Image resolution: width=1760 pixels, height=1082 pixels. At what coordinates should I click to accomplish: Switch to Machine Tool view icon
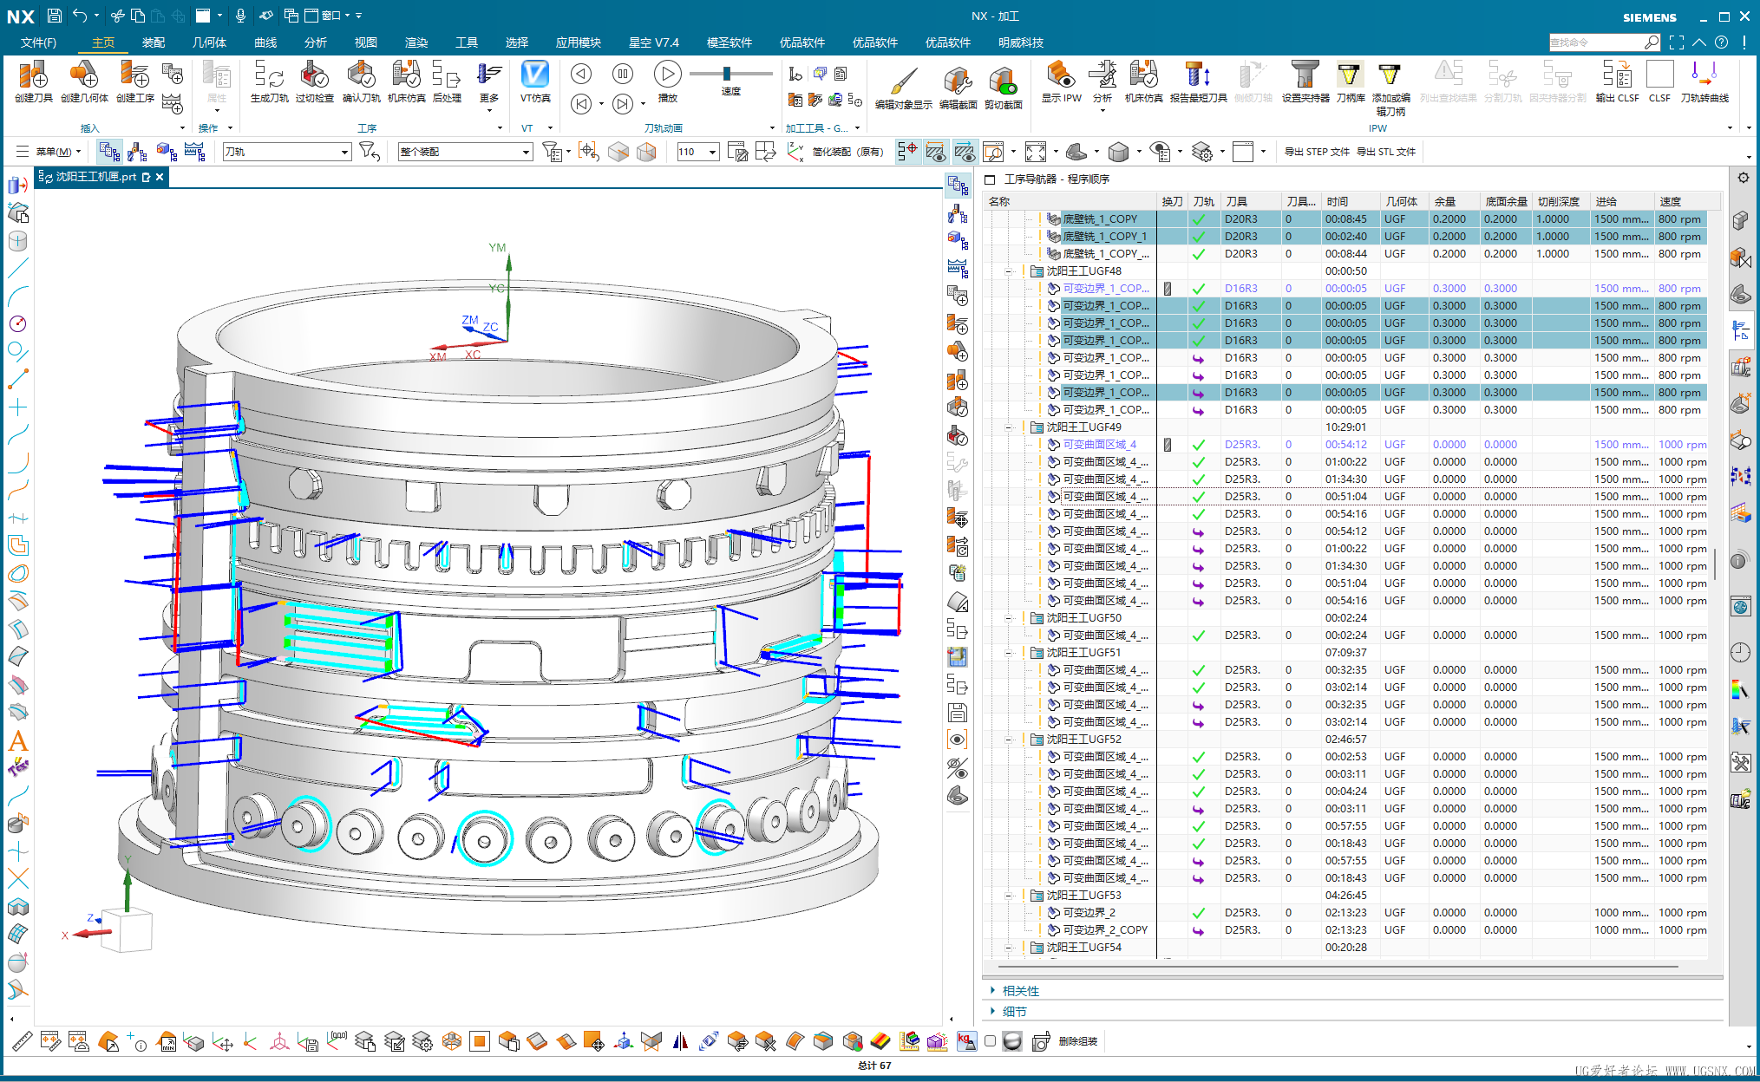coord(137,152)
